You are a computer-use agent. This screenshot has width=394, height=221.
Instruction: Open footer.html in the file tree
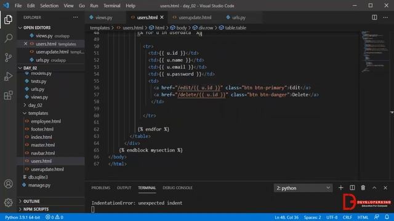click(42, 130)
